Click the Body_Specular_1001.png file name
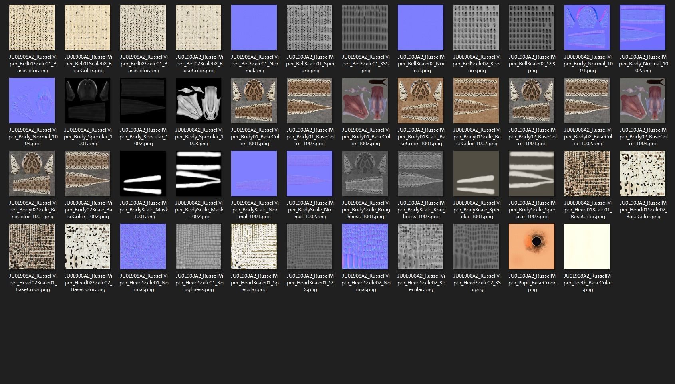The width and height of the screenshot is (675, 384). tap(87, 137)
